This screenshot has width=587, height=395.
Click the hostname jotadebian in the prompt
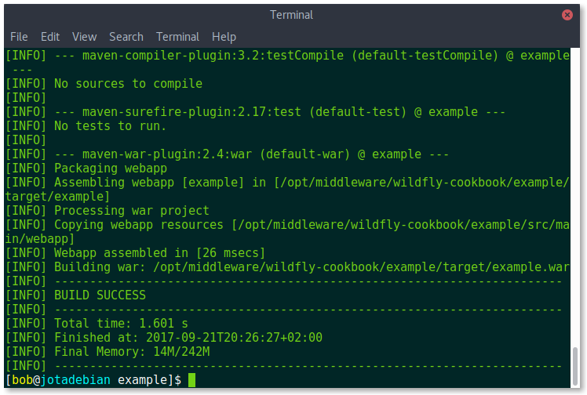point(75,380)
